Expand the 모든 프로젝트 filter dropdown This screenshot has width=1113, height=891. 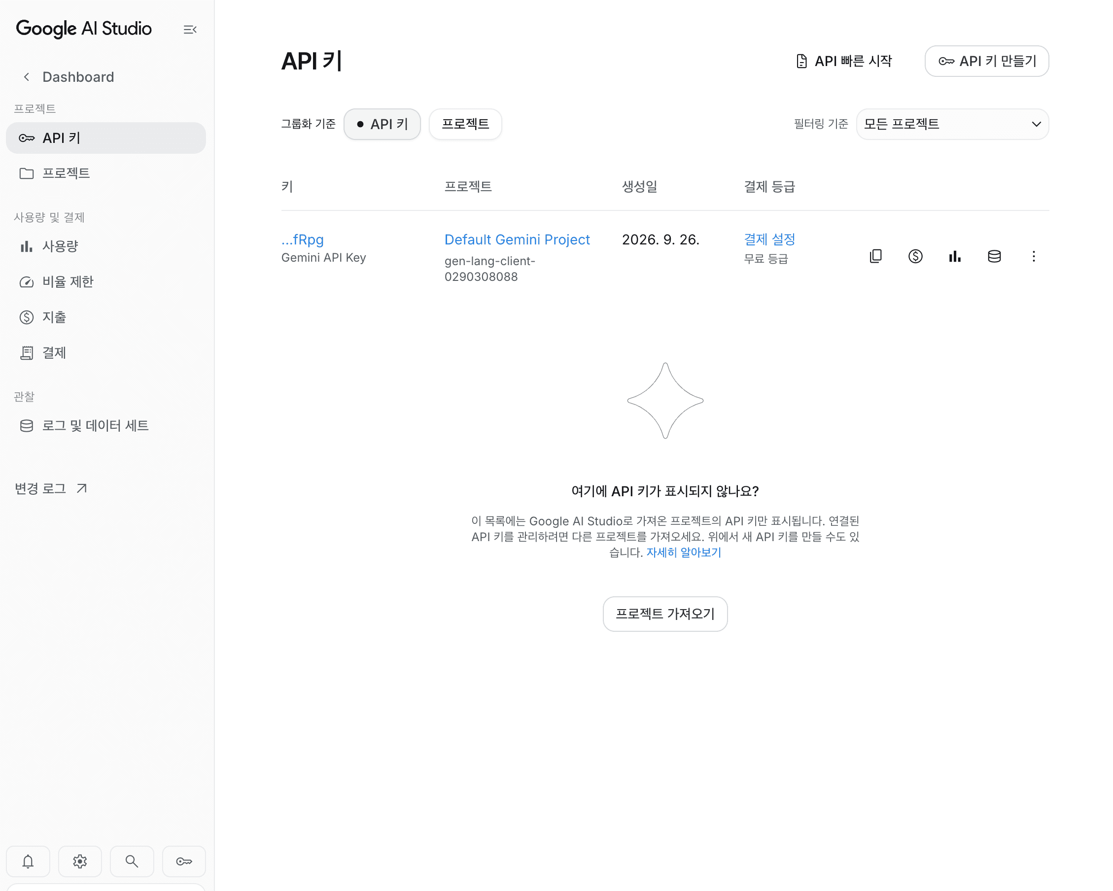tap(952, 124)
